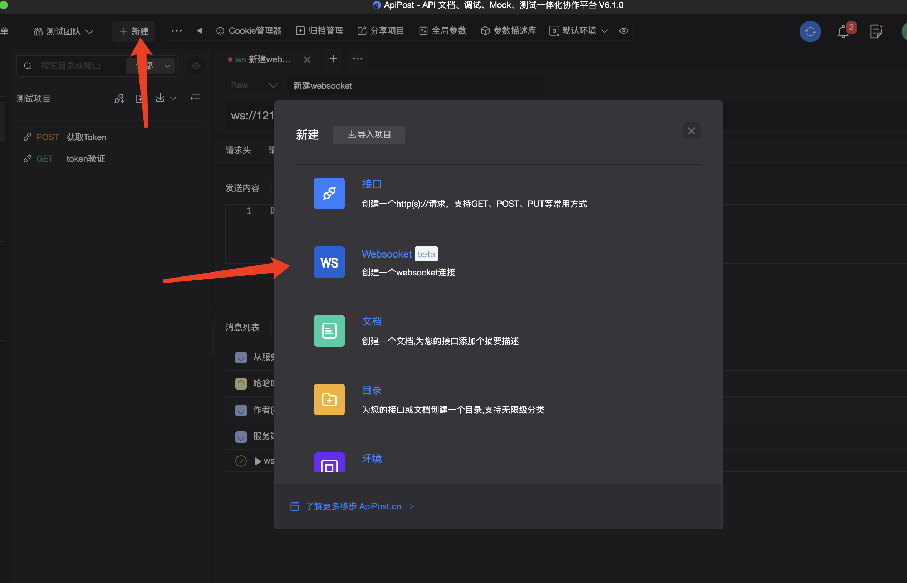The width and height of the screenshot is (907, 583).
Task: Click the green 文档 document icon
Action: (x=329, y=331)
